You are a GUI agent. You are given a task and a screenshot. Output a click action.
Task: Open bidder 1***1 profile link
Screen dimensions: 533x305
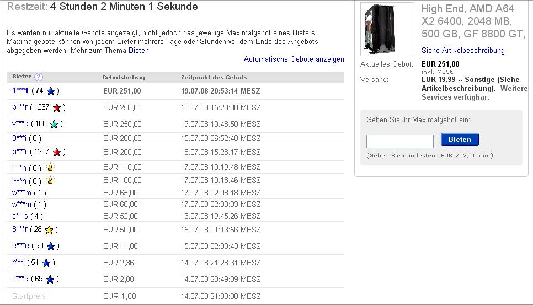(x=20, y=91)
